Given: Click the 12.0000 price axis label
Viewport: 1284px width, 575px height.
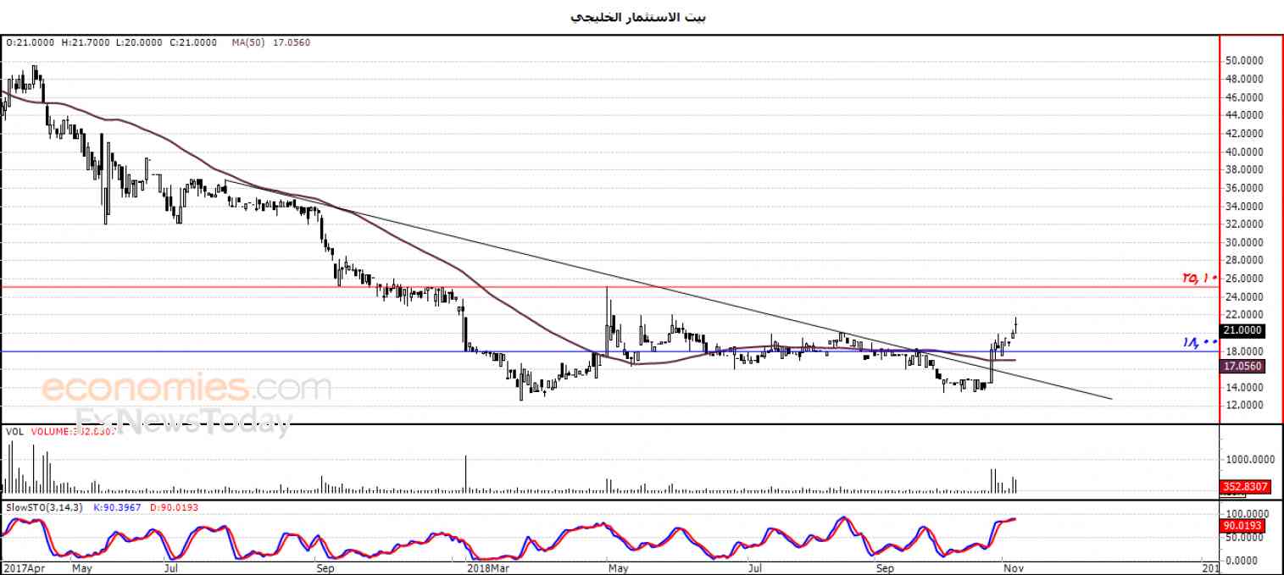Looking at the screenshot, I should click(1243, 405).
